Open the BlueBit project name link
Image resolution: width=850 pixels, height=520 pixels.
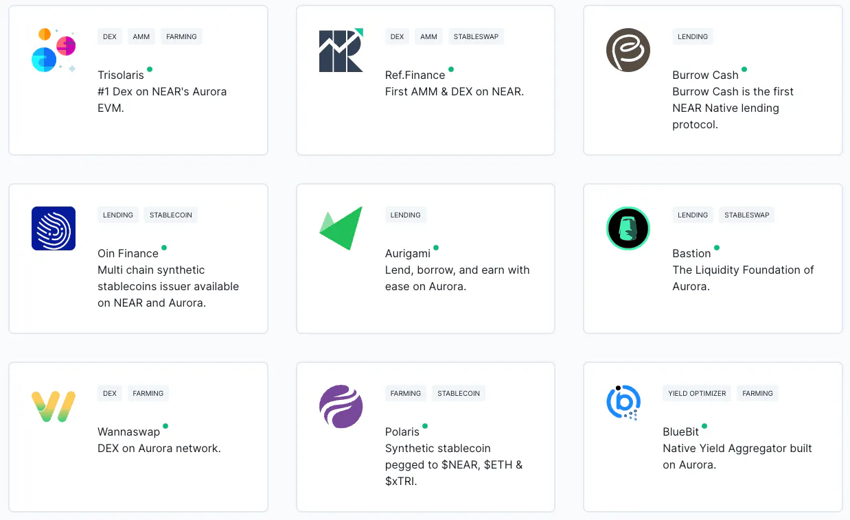click(x=681, y=432)
